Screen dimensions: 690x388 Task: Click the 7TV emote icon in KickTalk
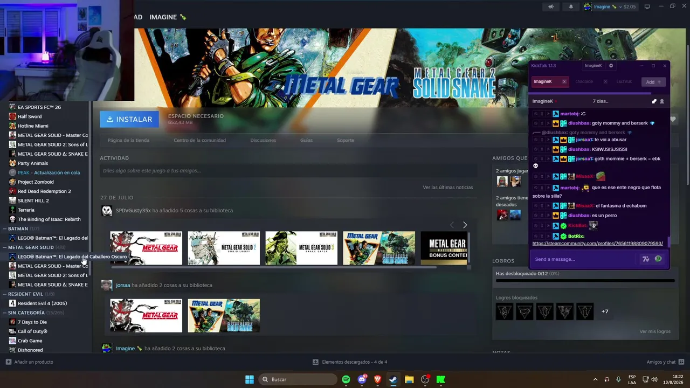click(x=646, y=259)
